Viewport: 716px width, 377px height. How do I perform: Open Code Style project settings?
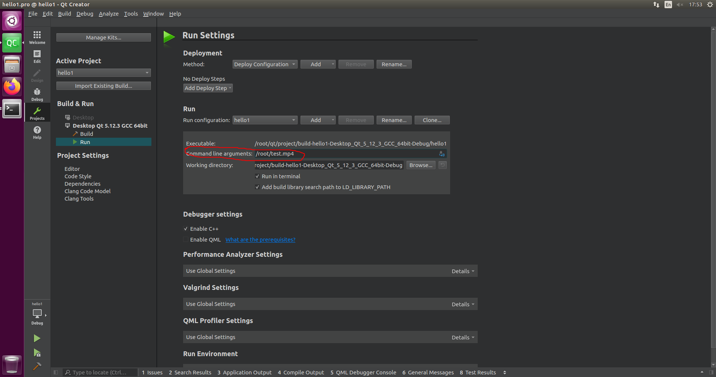78,176
